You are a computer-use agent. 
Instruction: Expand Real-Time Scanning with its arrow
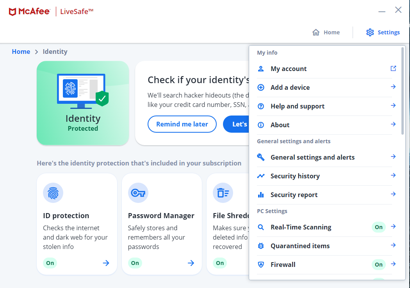(x=393, y=226)
